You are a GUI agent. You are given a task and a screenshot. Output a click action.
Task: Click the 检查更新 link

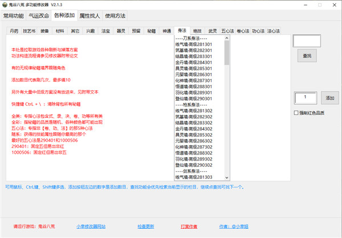[x=146, y=227]
